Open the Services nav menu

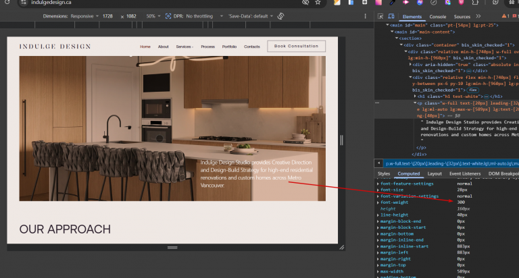184,47
